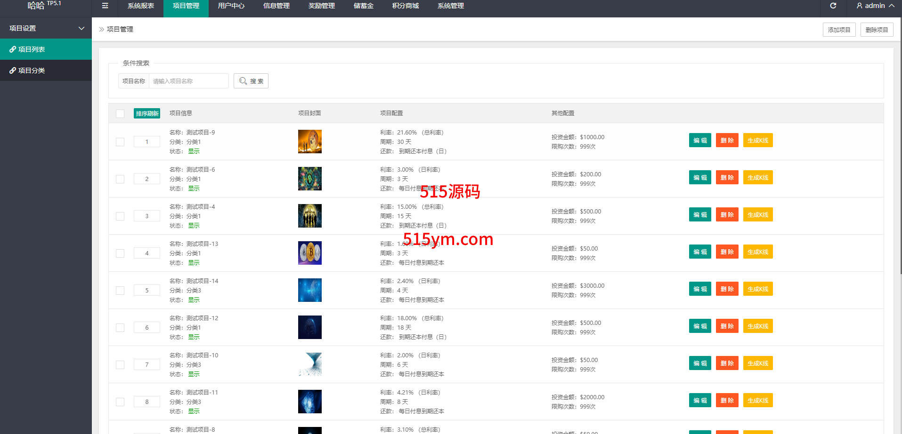Click the refresh icon in top bar
Image resolution: width=902 pixels, height=434 pixels.
(x=833, y=6)
